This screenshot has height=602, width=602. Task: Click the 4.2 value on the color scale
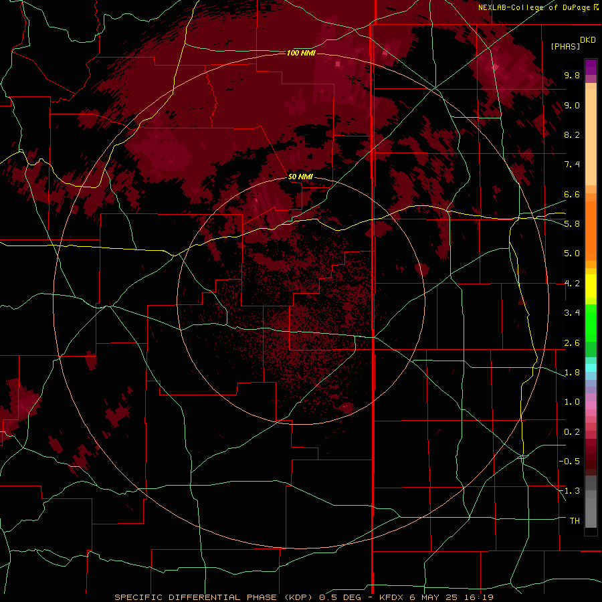point(572,284)
